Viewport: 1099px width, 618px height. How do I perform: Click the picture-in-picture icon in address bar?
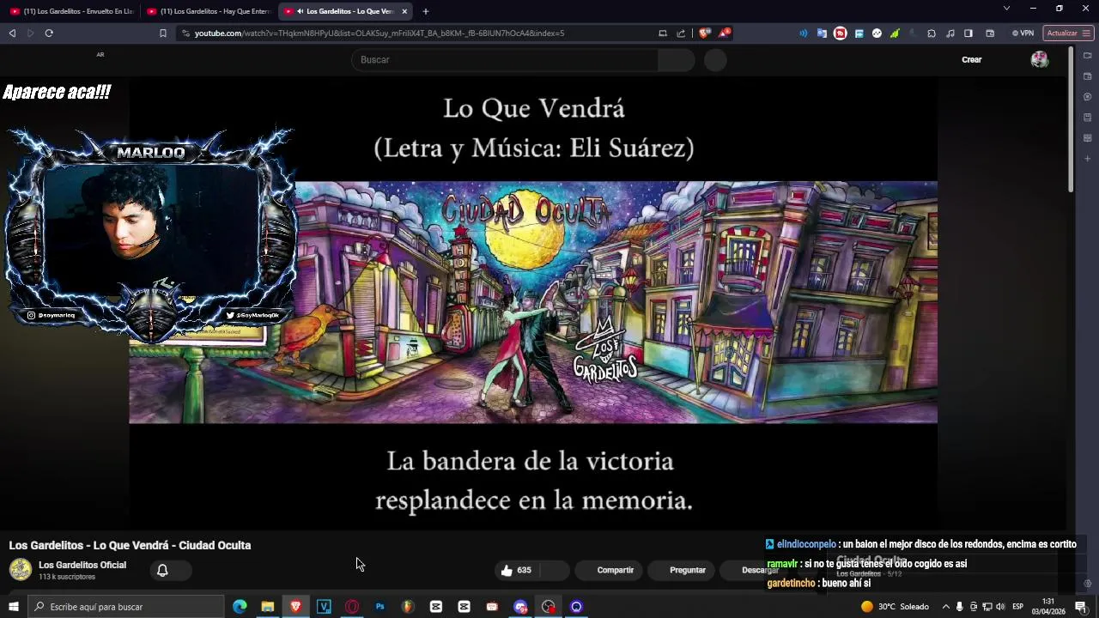pos(663,33)
